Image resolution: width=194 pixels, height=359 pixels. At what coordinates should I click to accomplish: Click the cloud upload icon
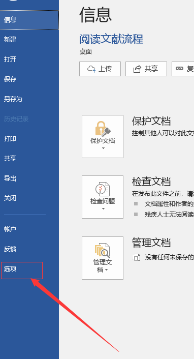91,69
